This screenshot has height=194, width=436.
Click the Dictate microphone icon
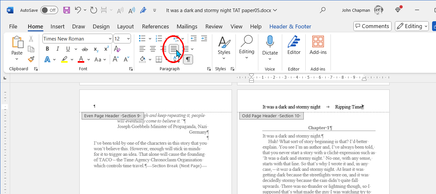[270, 41]
